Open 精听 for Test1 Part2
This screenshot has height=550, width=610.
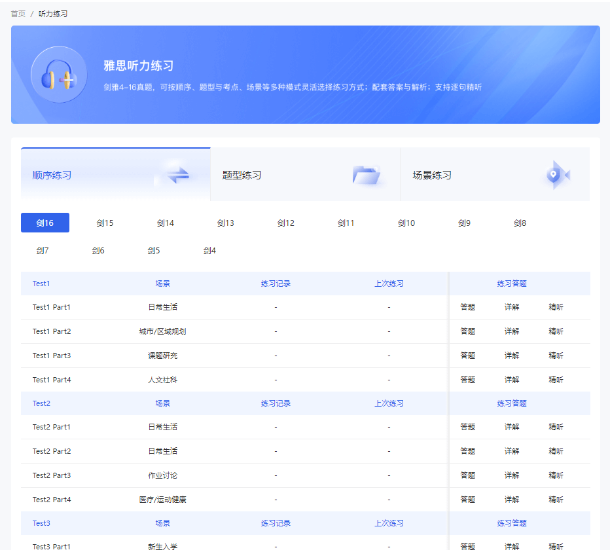click(x=556, y=331)
